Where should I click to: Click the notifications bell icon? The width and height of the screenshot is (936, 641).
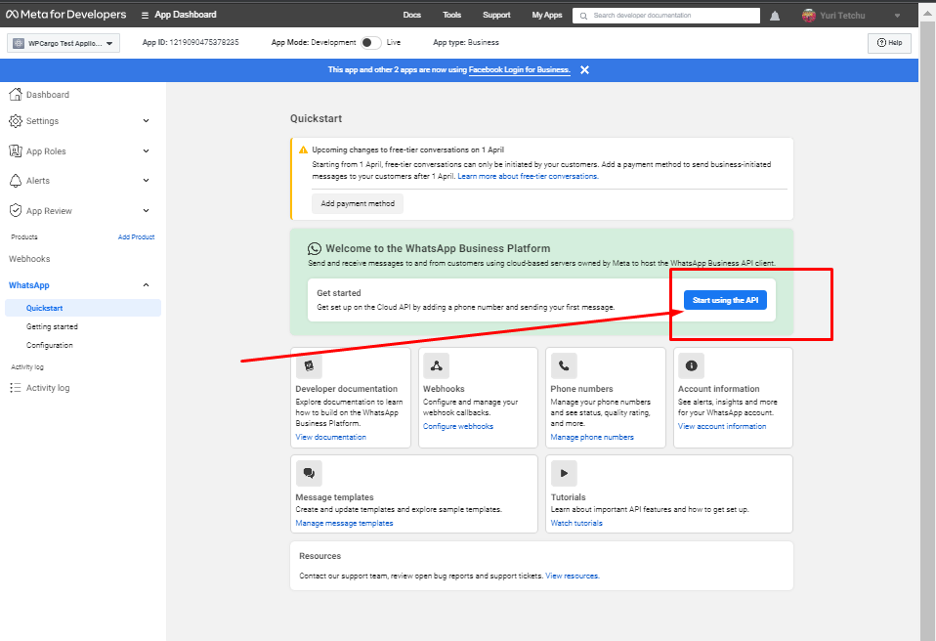pos(775,16)
